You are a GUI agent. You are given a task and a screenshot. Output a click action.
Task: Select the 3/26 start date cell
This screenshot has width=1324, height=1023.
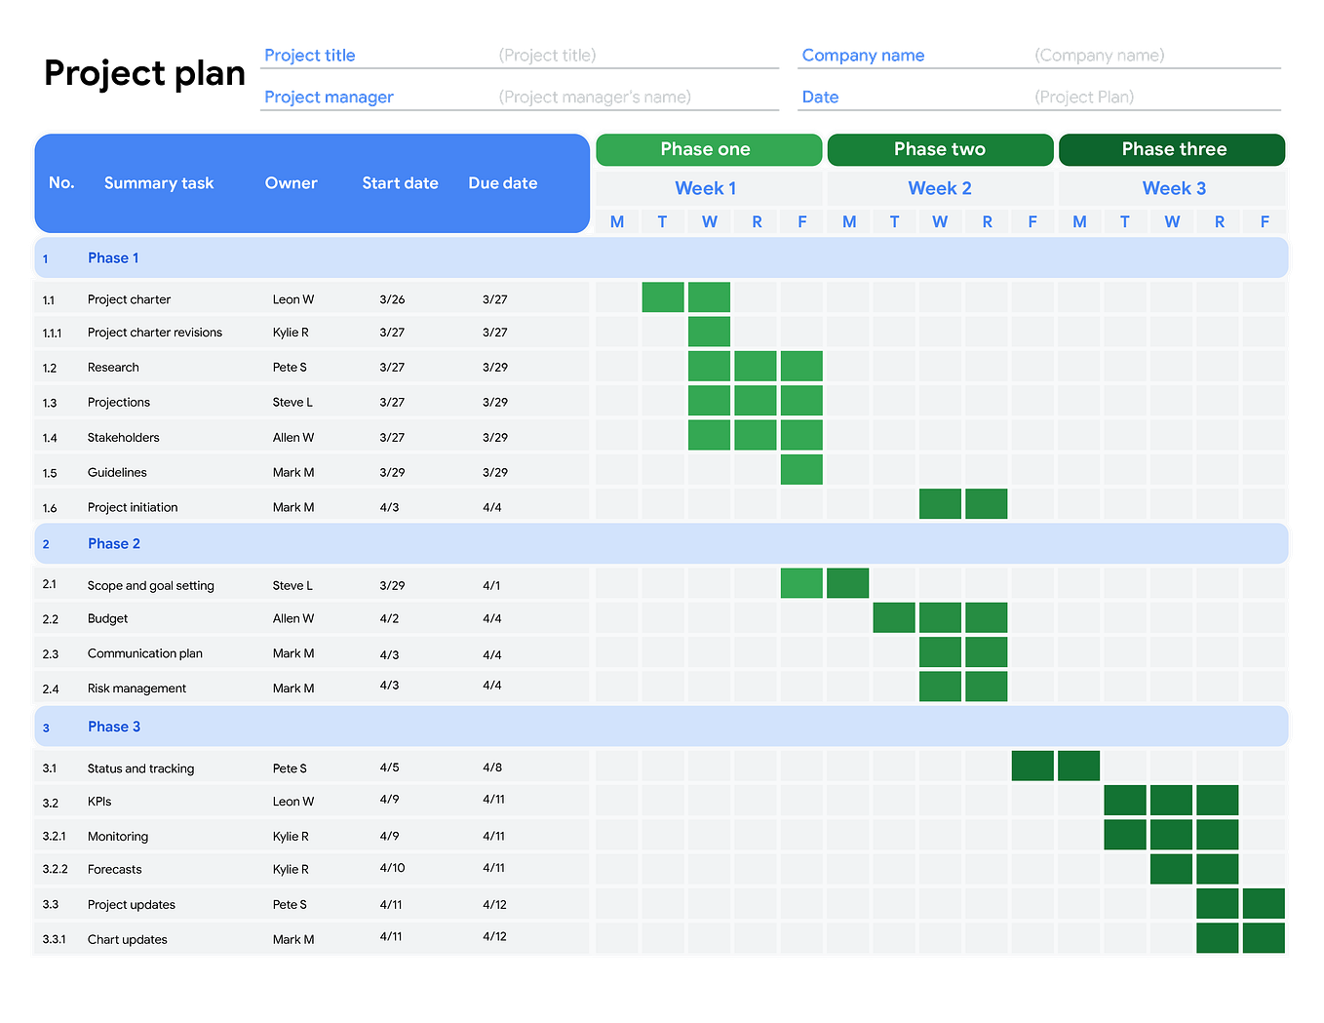(392, 299)
